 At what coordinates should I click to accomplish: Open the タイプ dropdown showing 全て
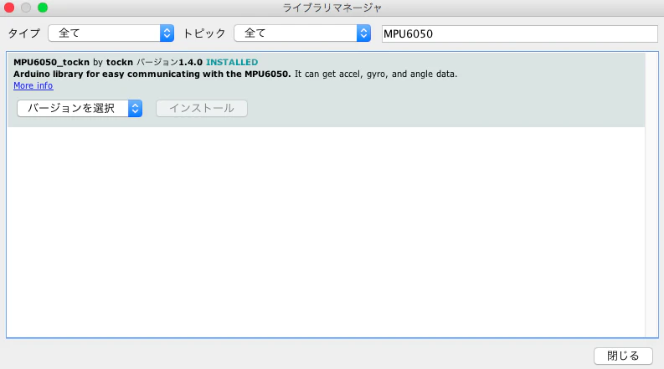click(111, 33)
